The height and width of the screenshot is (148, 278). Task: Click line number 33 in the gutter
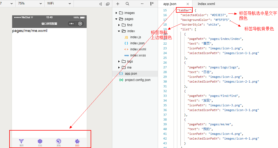[165, 96]
